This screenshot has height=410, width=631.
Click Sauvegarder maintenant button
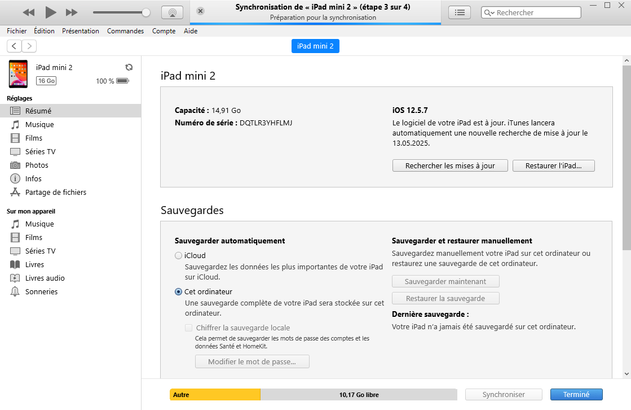point(445,281)
